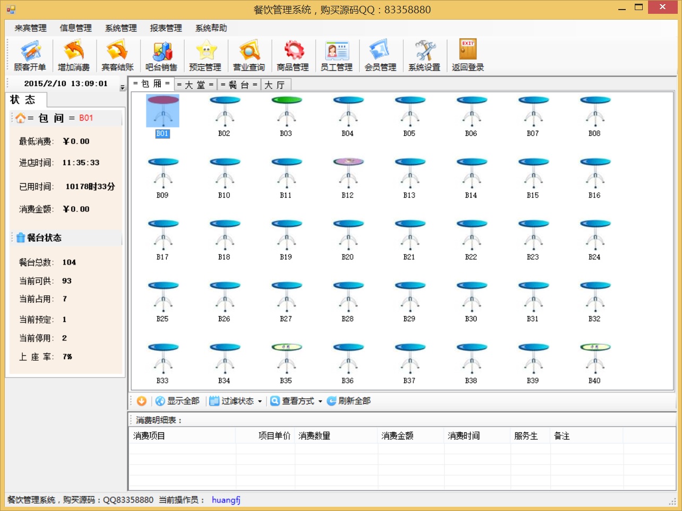
Task: Open the 来宾管理 menu
Action: [30, 28]
